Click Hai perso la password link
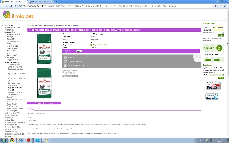 click(x=213, y=39)
